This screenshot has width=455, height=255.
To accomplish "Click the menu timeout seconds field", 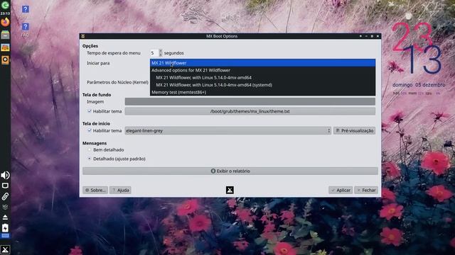I will click(154, 53).
